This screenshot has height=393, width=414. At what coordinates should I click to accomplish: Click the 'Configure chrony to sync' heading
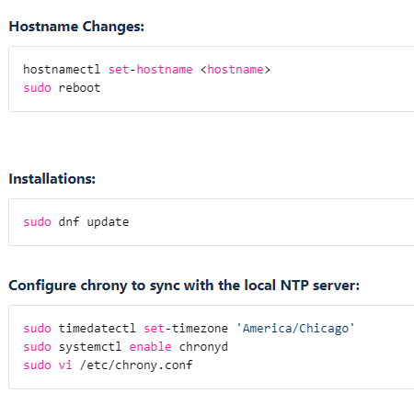click(184, 286)
